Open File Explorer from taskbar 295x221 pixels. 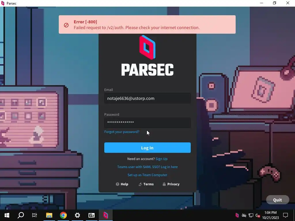(49, 215)
